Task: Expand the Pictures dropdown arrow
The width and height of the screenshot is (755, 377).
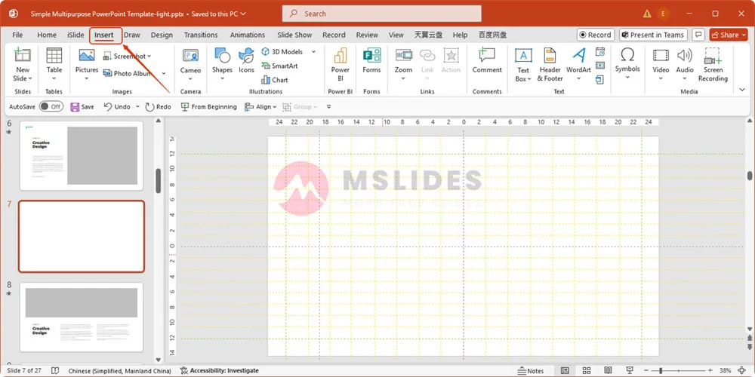Action: (87, 78)
